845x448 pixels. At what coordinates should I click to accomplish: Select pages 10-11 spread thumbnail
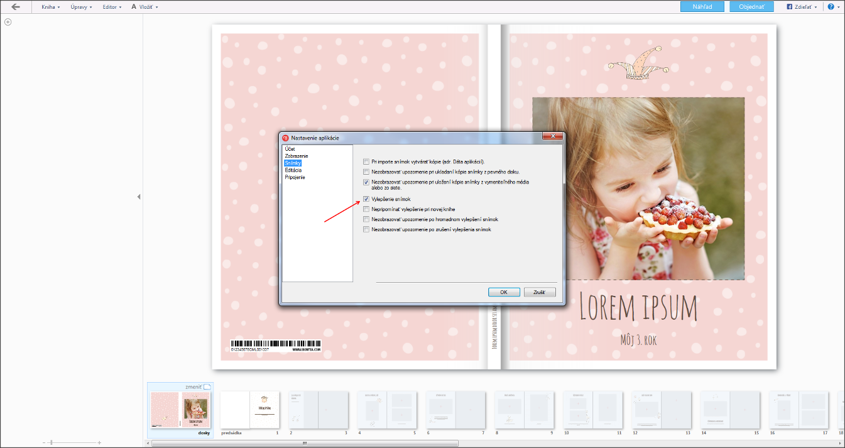click(593, 410)
